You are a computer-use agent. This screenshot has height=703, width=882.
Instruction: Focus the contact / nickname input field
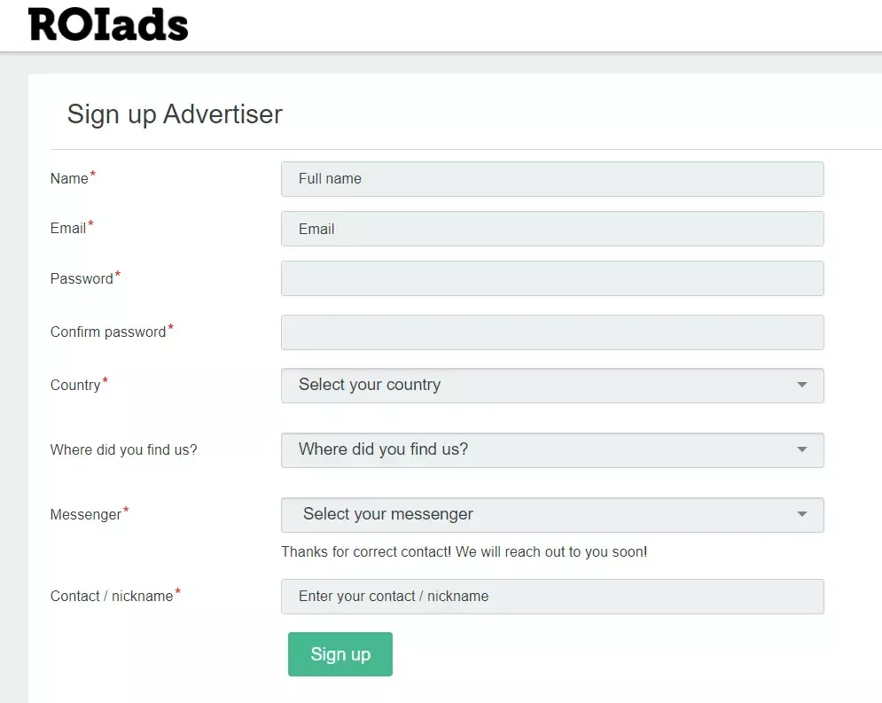(551, 597)
